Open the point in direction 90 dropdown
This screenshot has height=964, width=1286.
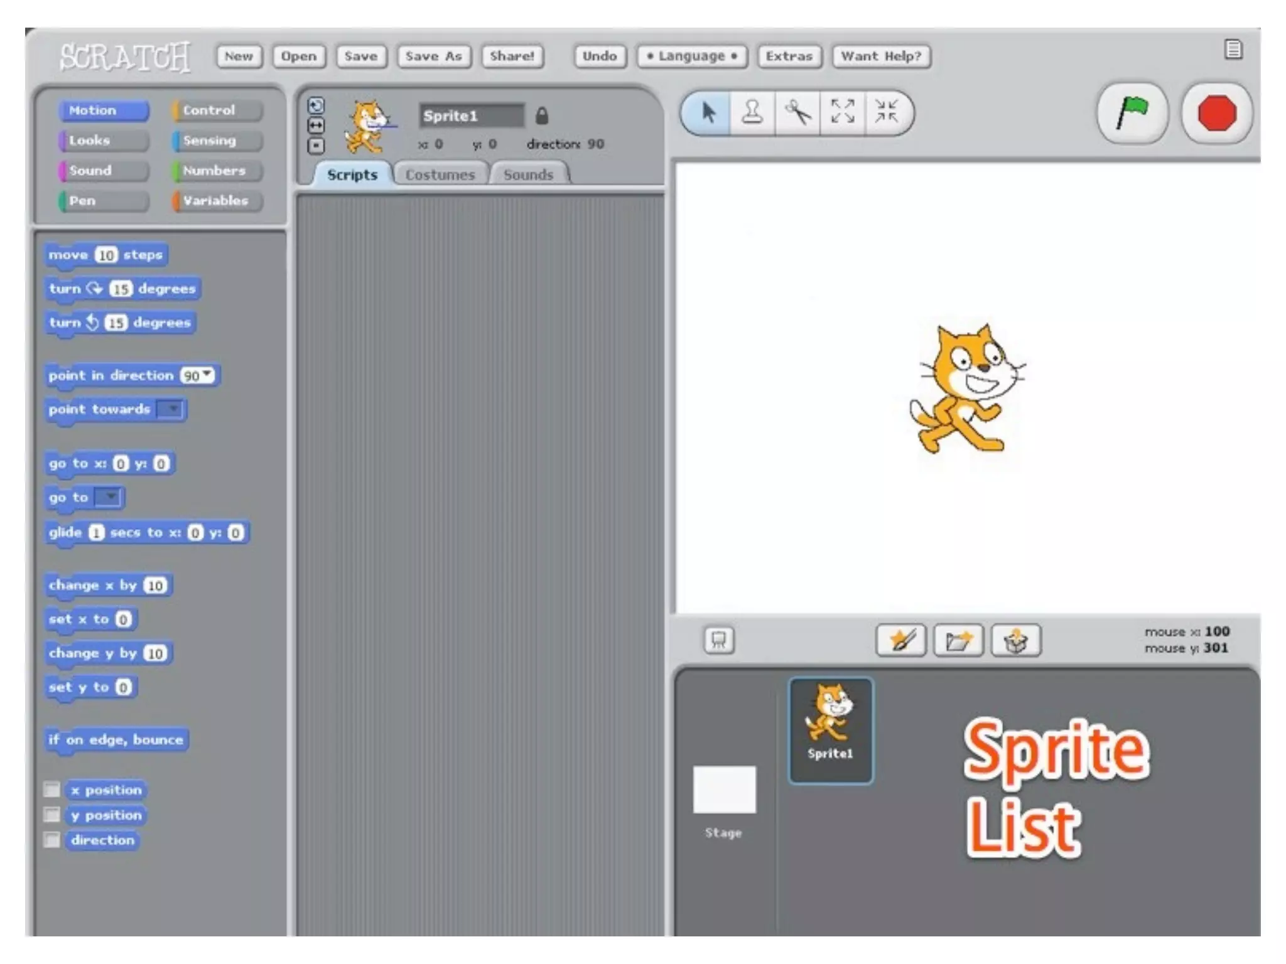[207, 375]
